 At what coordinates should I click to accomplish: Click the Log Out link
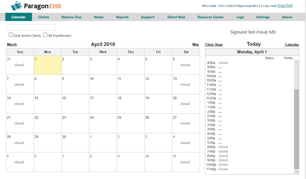pyautogui.click(x=285, y=6)
